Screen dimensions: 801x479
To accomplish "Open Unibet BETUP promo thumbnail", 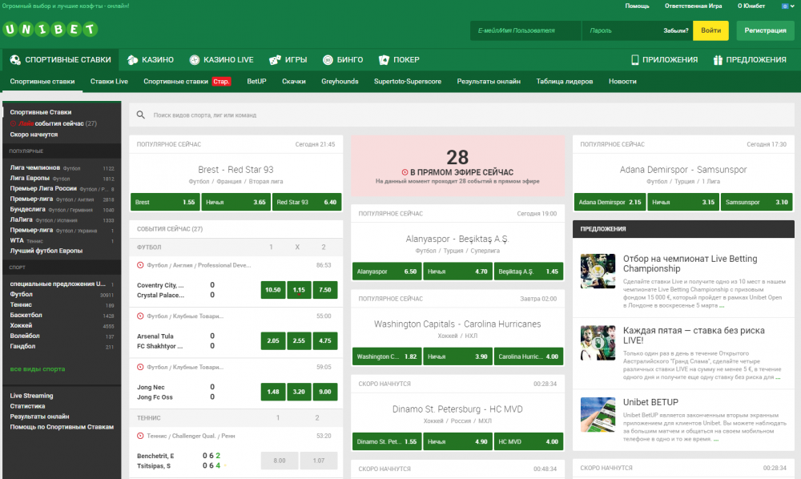I will 598,415.
